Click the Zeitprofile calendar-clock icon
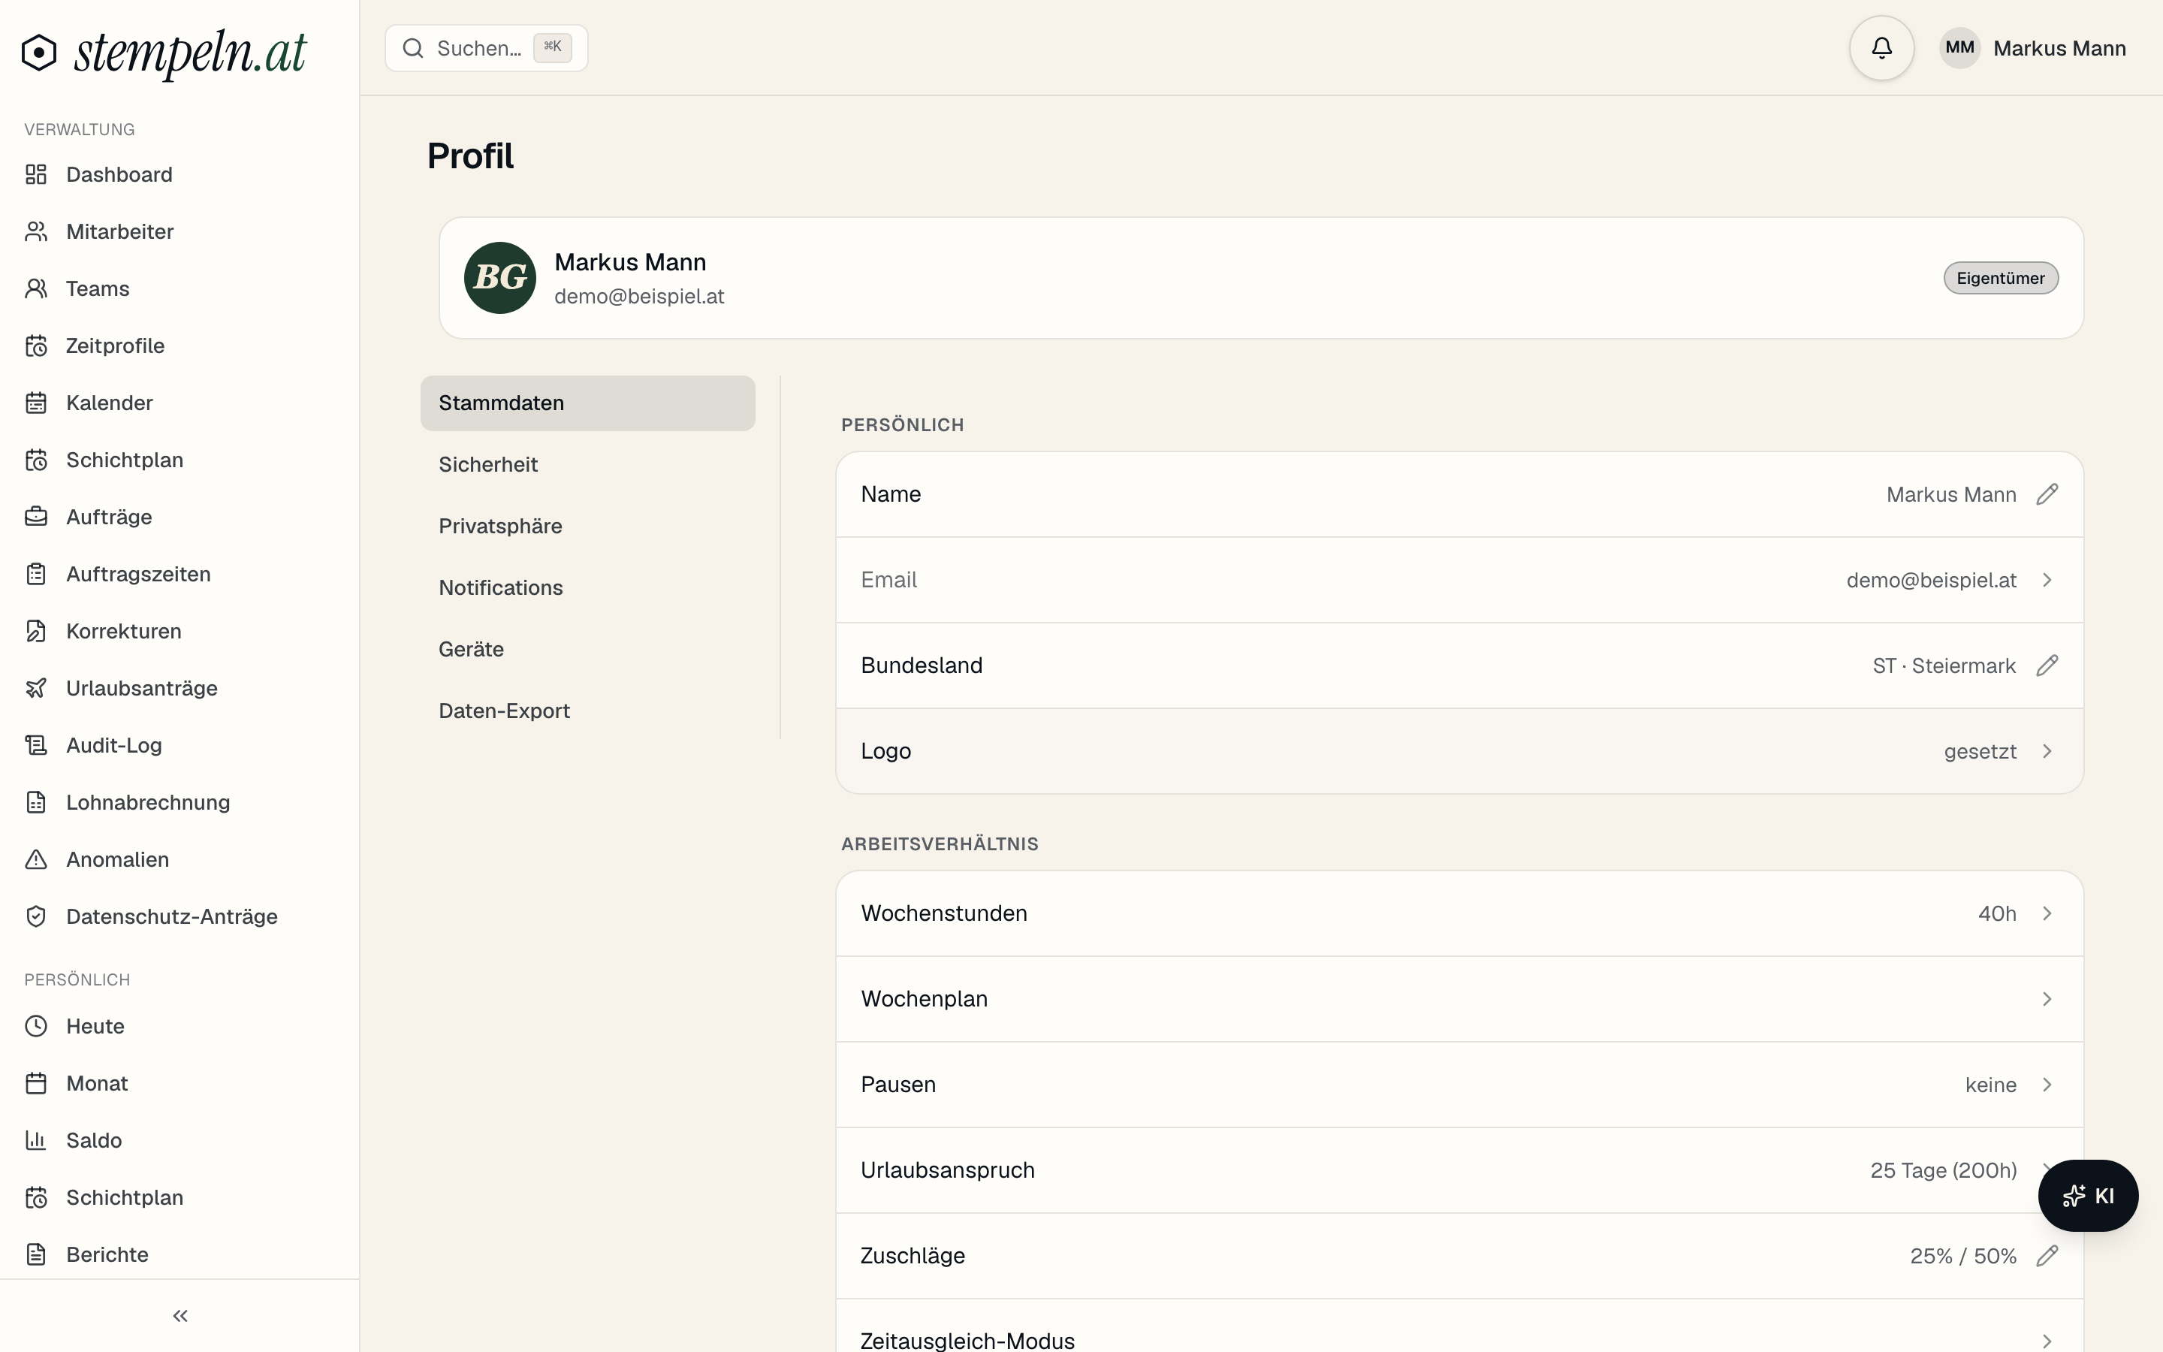The width and height of the screenshot is (2163, 1352). click(36, 346)
